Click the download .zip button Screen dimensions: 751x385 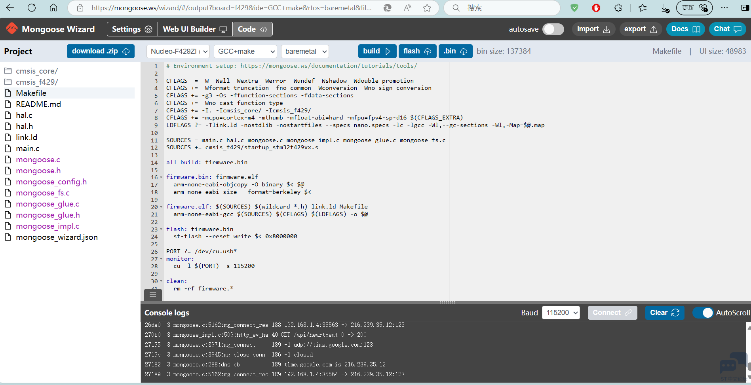(101, 51)
